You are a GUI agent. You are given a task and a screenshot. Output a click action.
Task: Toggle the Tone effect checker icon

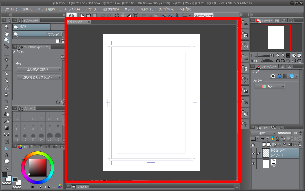click(285, 76)
